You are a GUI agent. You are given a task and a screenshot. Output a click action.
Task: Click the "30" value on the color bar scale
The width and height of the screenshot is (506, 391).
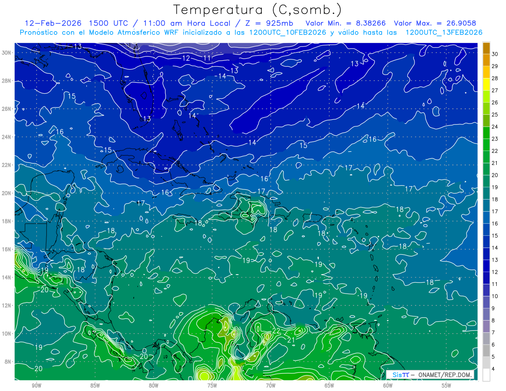pos(495,54)
